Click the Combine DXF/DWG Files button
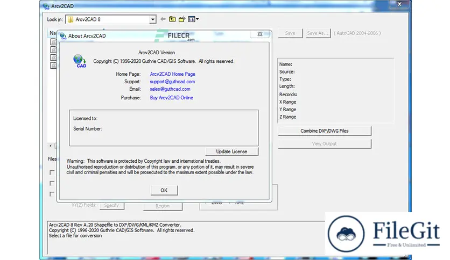This screenshot has width=450, height=260. [324, 131]
